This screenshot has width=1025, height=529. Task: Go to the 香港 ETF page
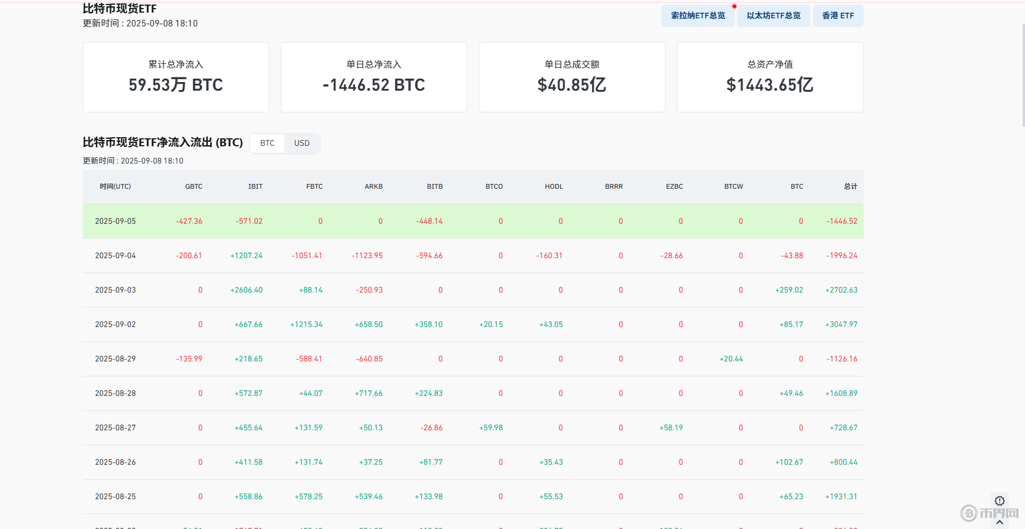(838, 15)
